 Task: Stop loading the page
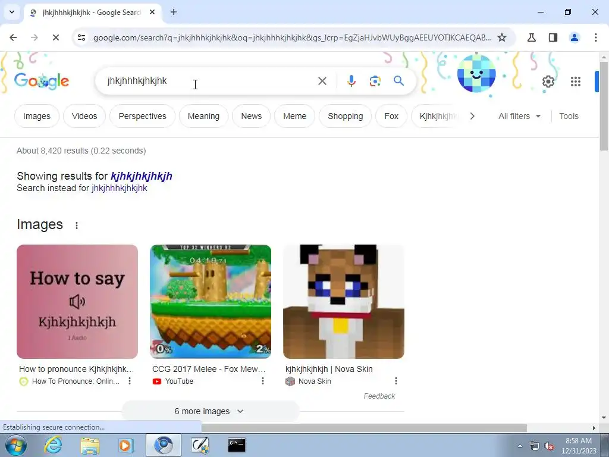(x=55, y=37)
